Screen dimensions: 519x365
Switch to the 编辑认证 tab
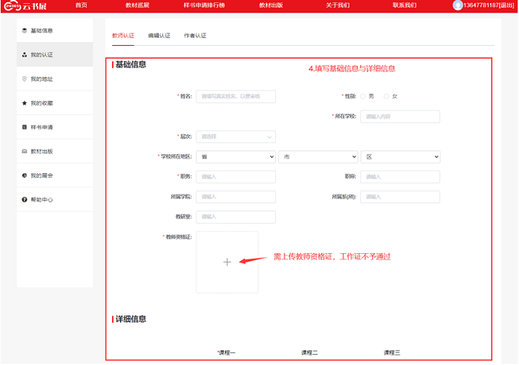(159, 36)
